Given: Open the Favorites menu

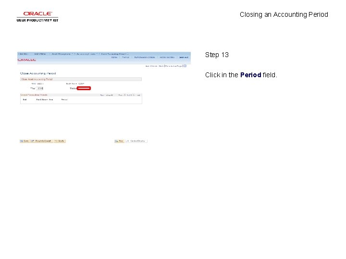Looking at the screenshot, I should [x=24, y=54].
